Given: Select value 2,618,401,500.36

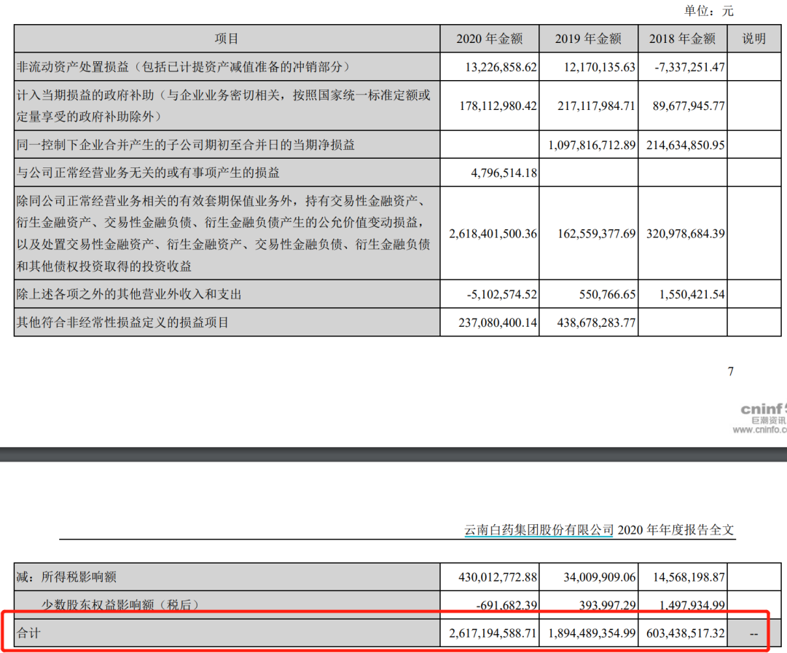Looking at the screenshot, I should pos(493,234).
